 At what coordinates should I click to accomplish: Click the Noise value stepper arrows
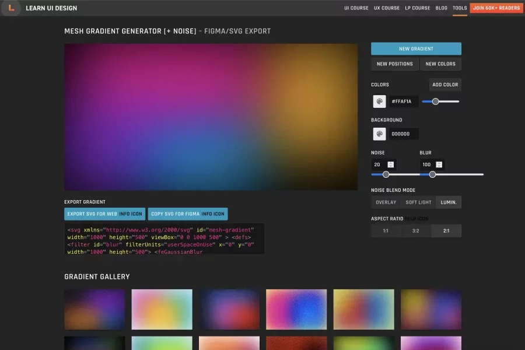391,165
